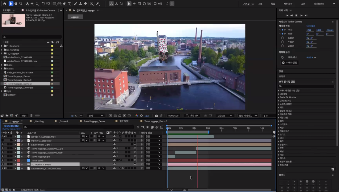Select the Type tool
The width and height of the screenshot is (339, 192).
tap(69, 4)
